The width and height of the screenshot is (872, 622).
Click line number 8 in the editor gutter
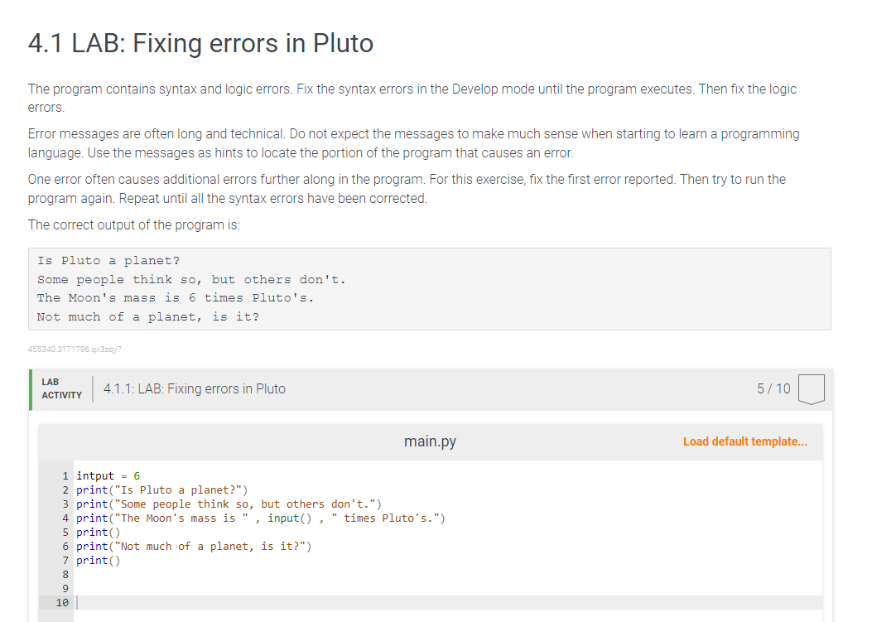click(65, 574)
